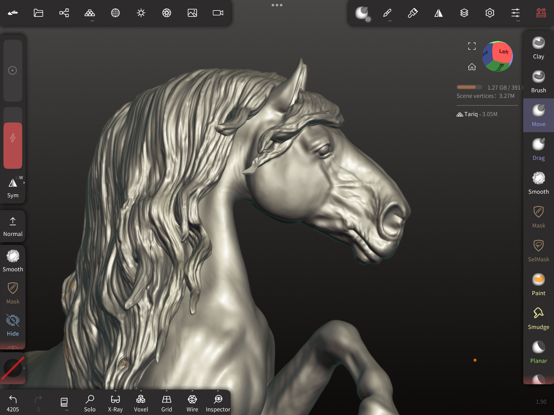Open the Files folder icon

click(38, 13)
